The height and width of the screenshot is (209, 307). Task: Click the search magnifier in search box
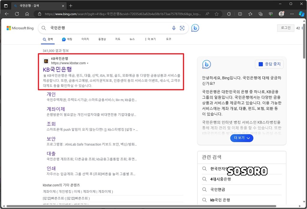point(44,28)
